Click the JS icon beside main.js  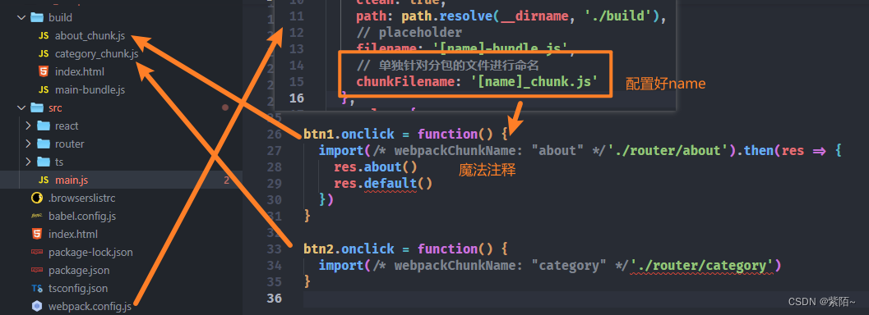pos(44,180)
